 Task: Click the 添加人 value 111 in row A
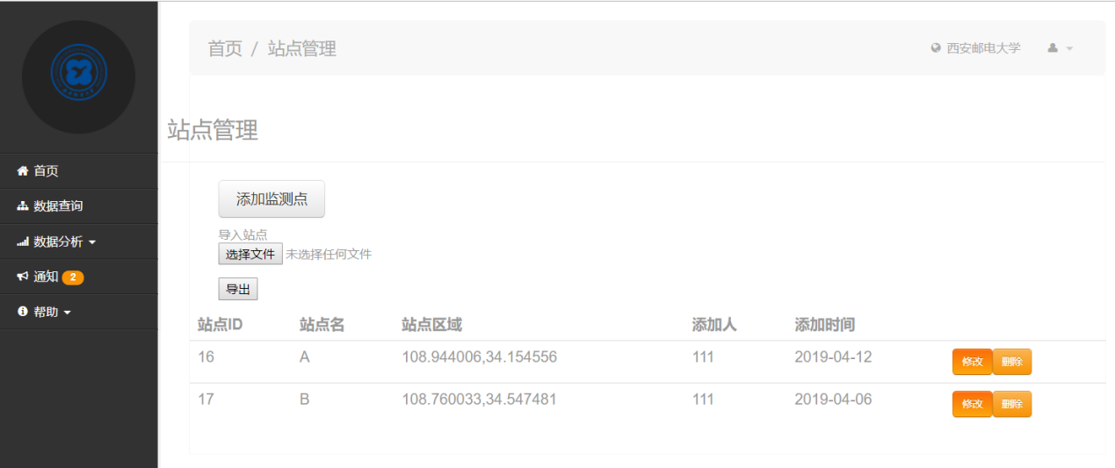point(703,357)
